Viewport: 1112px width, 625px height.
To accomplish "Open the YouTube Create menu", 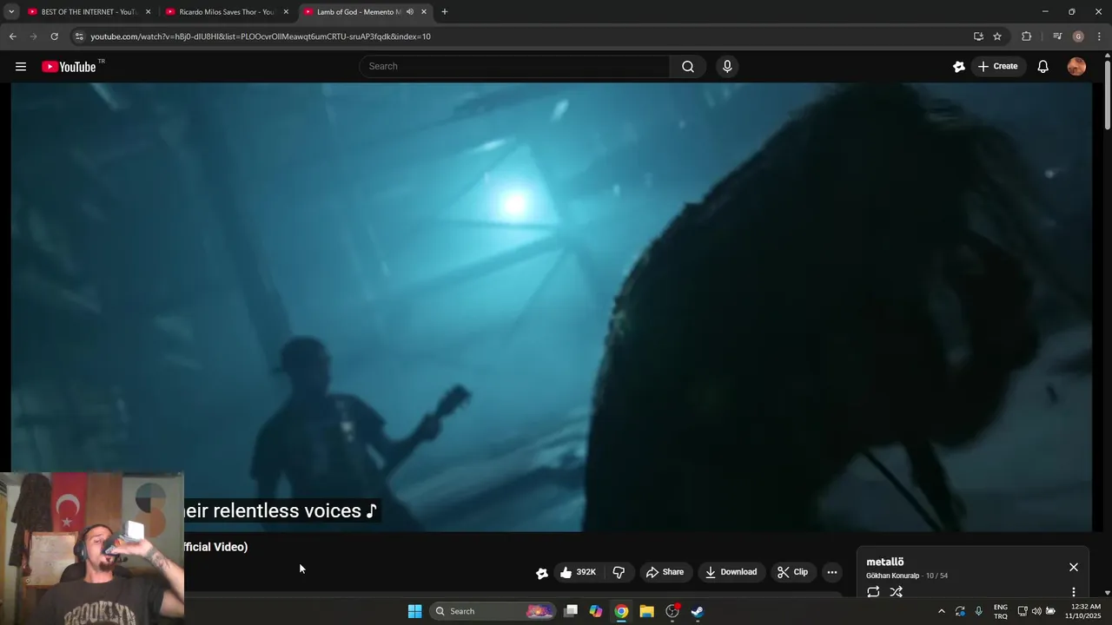I will [x=997, y=67].
